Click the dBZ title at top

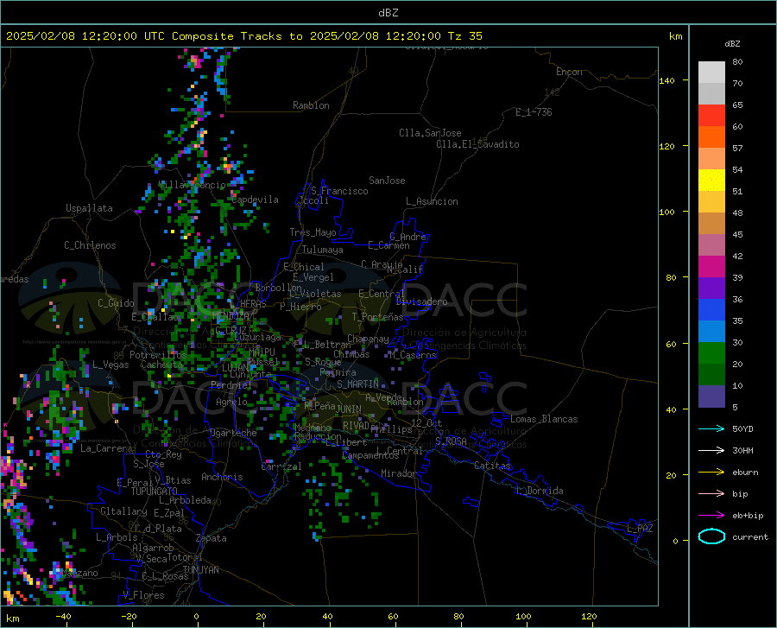pyautogui.click(x=388, y=13)
